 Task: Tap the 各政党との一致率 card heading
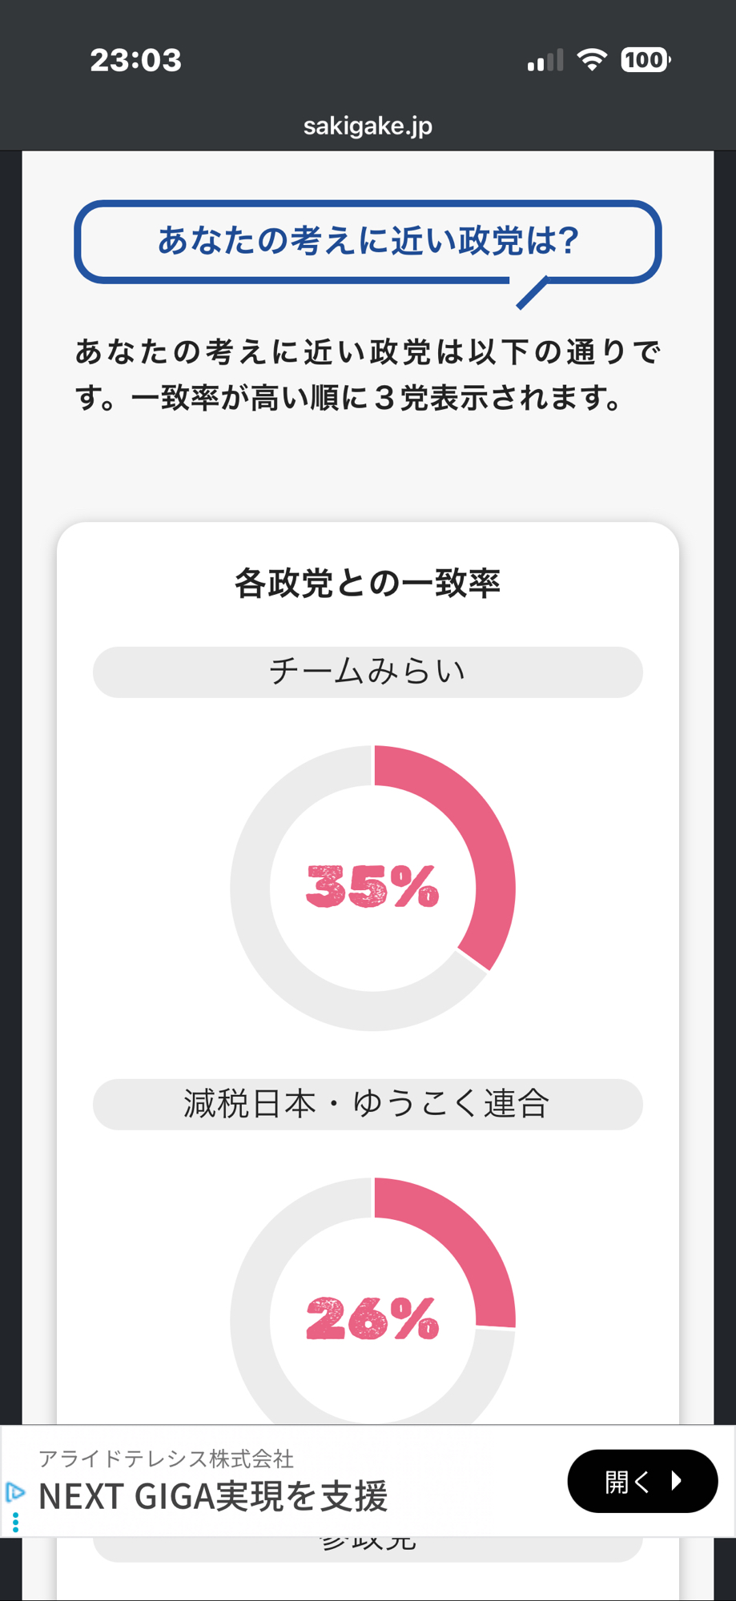[x=368, y=583]
